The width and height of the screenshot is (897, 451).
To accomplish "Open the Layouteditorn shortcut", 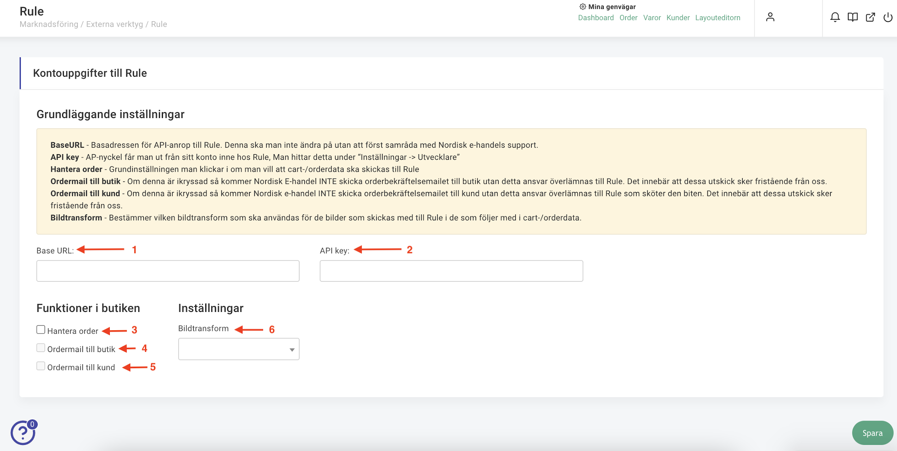I will point(718,18).
